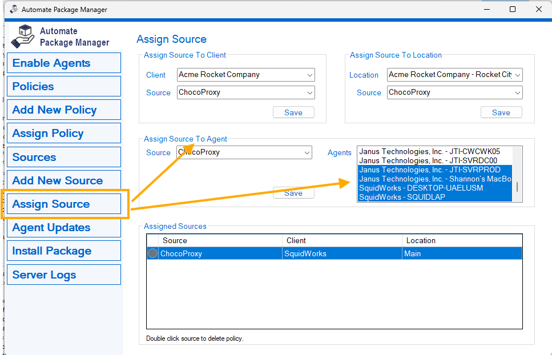Switch to Assign Policy page
The image size is (552, 355).
[x=63, y=133]
